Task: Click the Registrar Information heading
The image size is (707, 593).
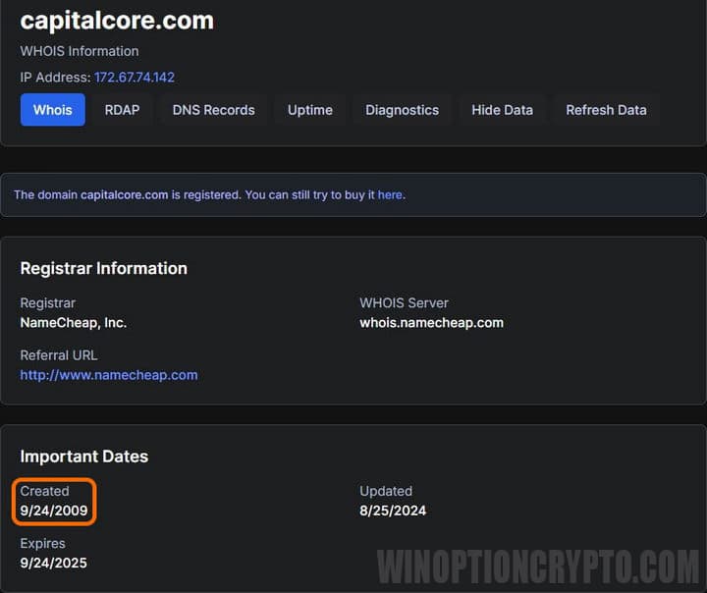Action: 103,268
